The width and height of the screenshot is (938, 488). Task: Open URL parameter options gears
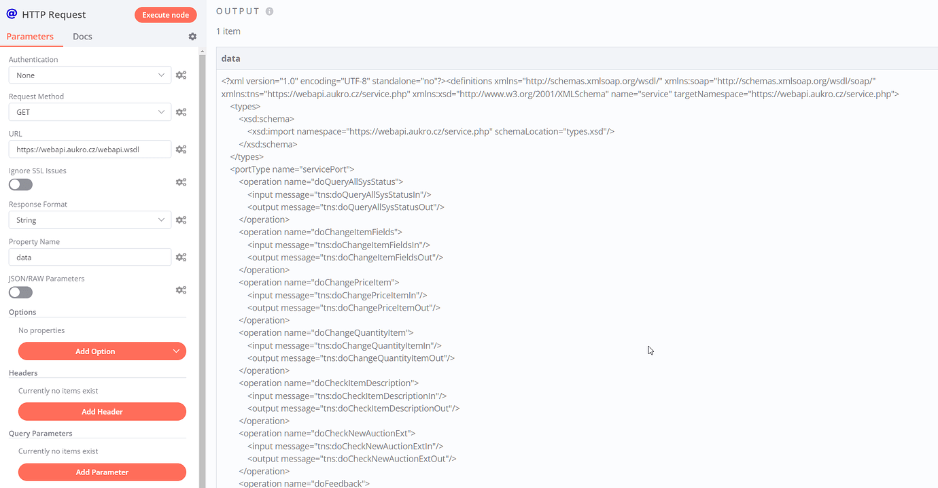[x=181, y=149]
